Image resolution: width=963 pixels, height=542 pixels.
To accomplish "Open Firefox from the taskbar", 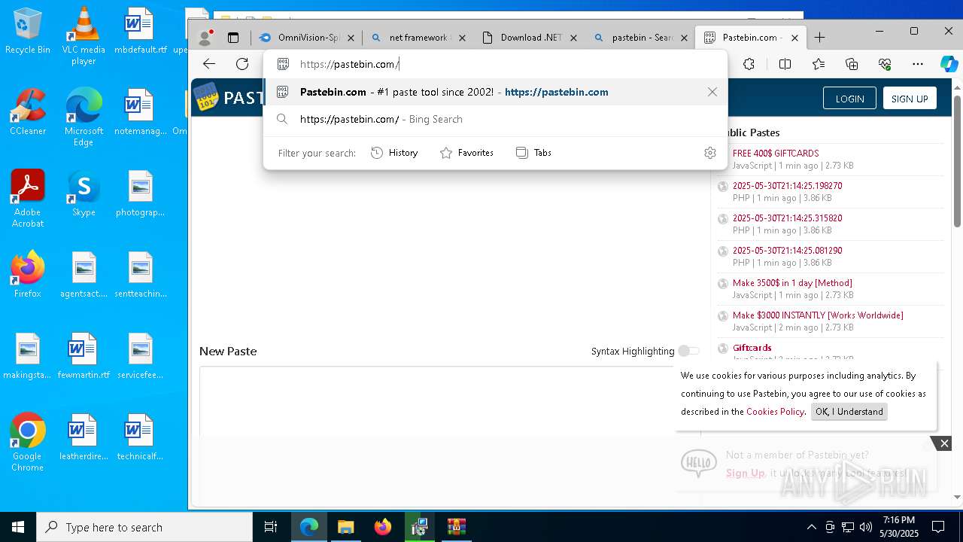I will pyautogui.click(x=383, y=527).
